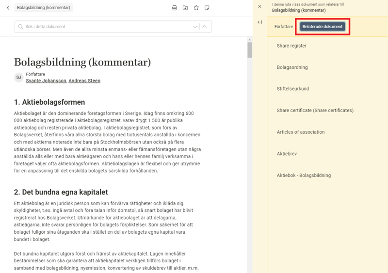Image resolution: width=388 pixels, height=273 pixels.
Task: Go to next search hit with down chevron
Action: (x=195, y=27)
